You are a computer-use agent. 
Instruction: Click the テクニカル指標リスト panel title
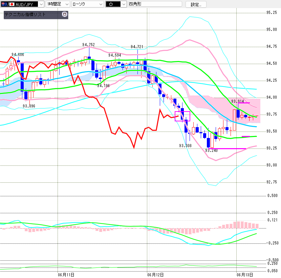pos(25,15)
